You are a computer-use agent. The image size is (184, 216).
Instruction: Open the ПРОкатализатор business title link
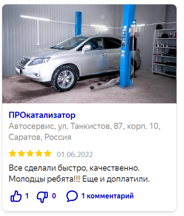(42, 115)
